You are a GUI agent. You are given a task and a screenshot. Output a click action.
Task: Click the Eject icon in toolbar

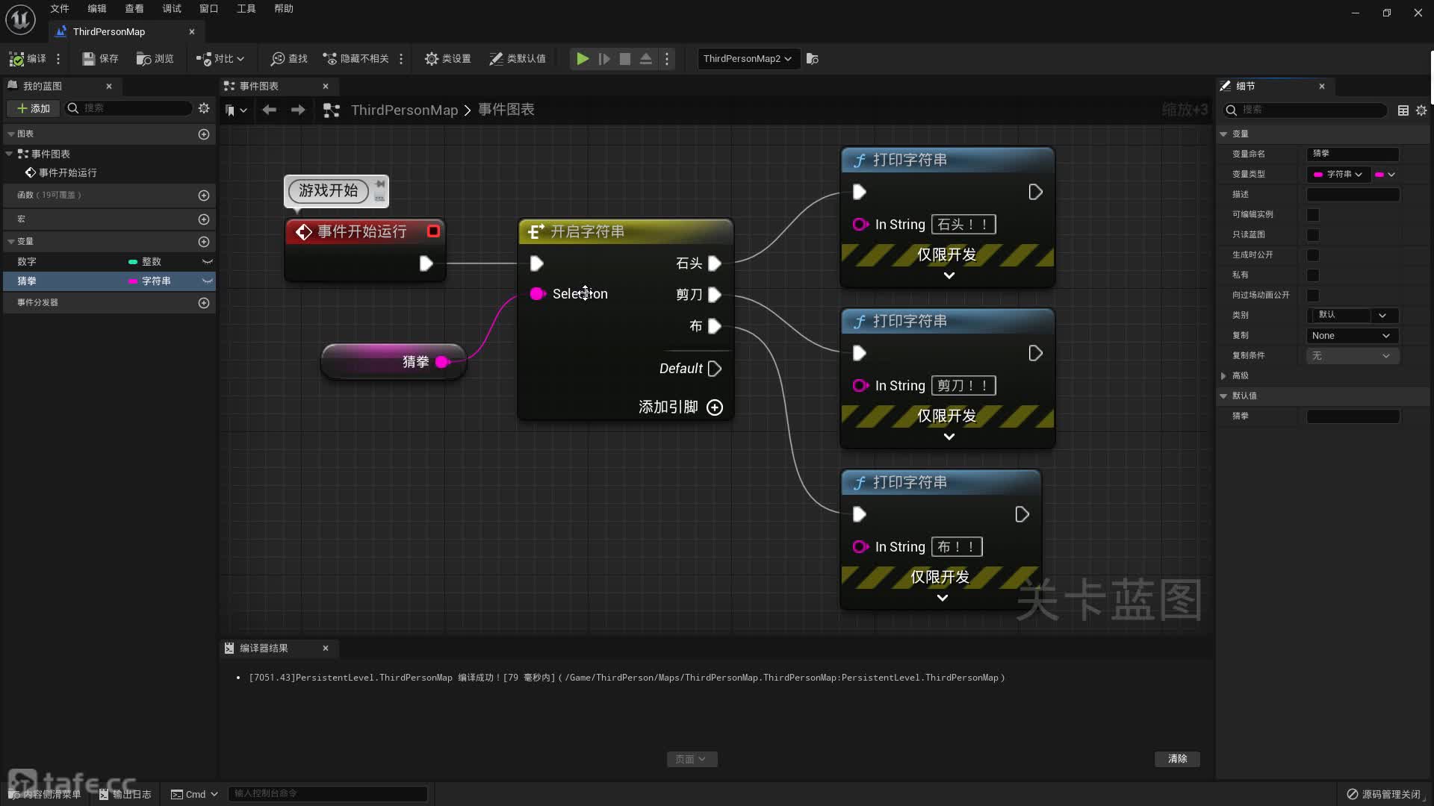coord(646,58)
